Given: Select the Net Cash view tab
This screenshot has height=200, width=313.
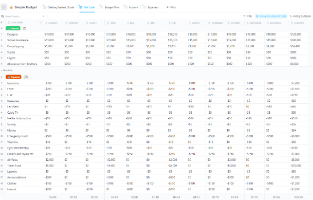Looking at the screenshot, I should coord(87,7).
